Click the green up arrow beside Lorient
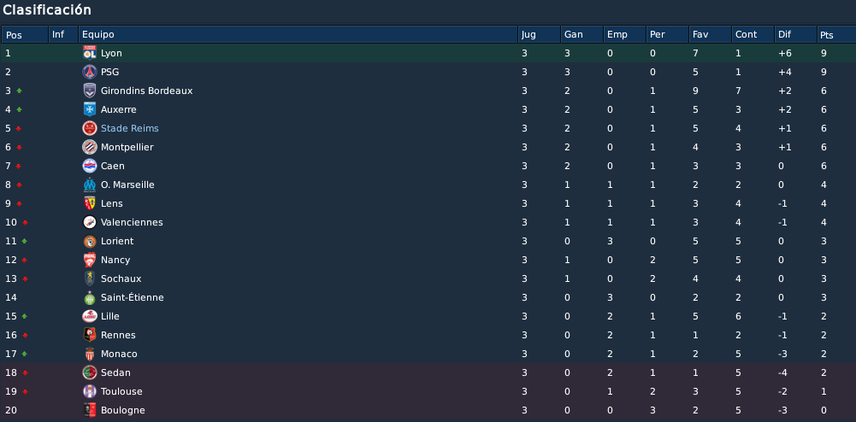 click(25, 241)
